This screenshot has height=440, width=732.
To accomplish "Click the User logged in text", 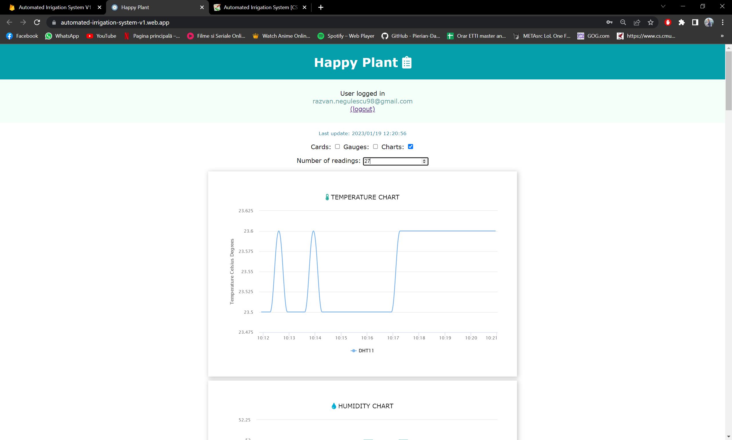I will point(362,93).
